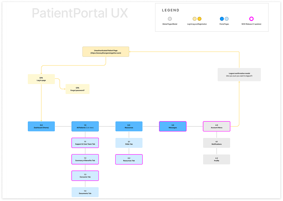The image size is (283, 201).
Task: Open the 4.0 Account Menu node
Action: pos(217,126)
